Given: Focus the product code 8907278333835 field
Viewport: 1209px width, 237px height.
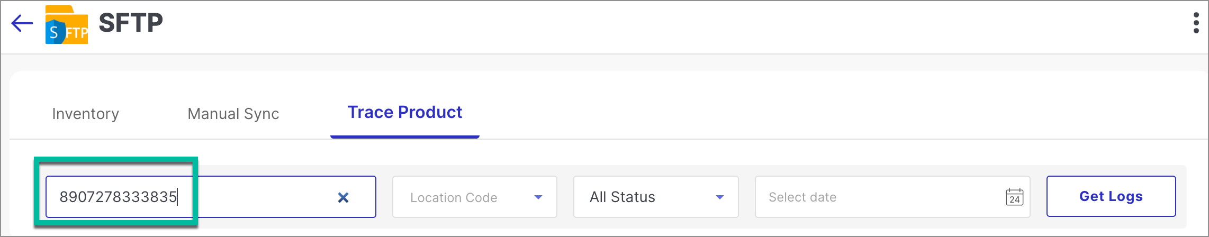Looking at the screenshot, I should click(211, 197).
